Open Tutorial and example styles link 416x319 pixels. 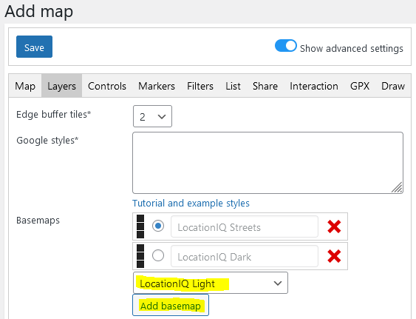[x=191, y=203]
